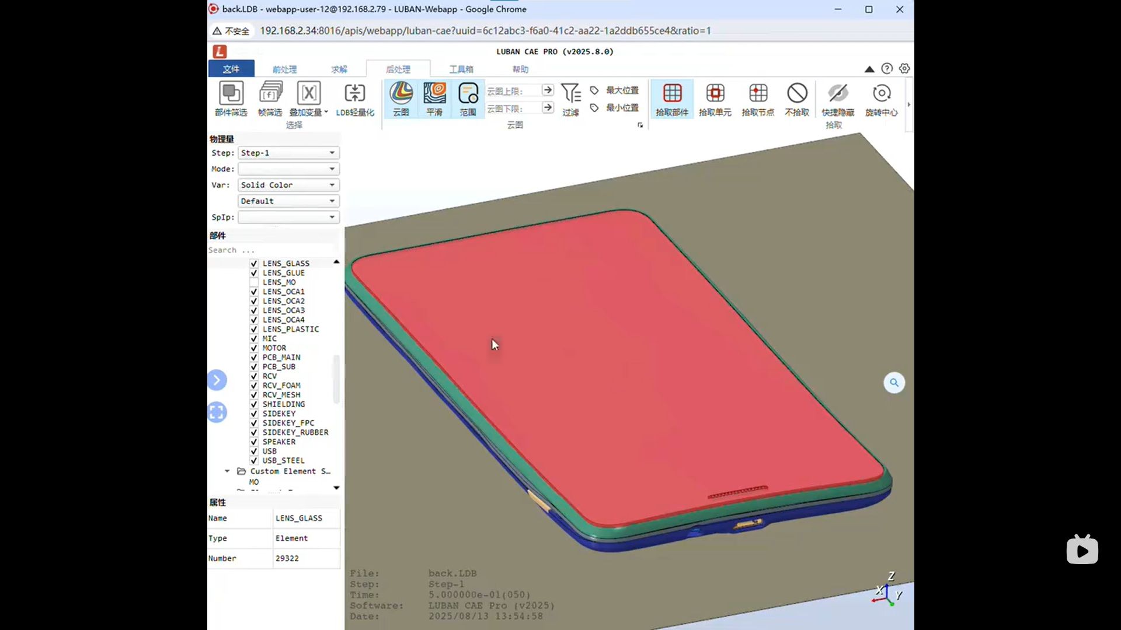Click the magnifier search button in viewport
This screenshot has width=1121, height=630.
(x=894, y=383)
